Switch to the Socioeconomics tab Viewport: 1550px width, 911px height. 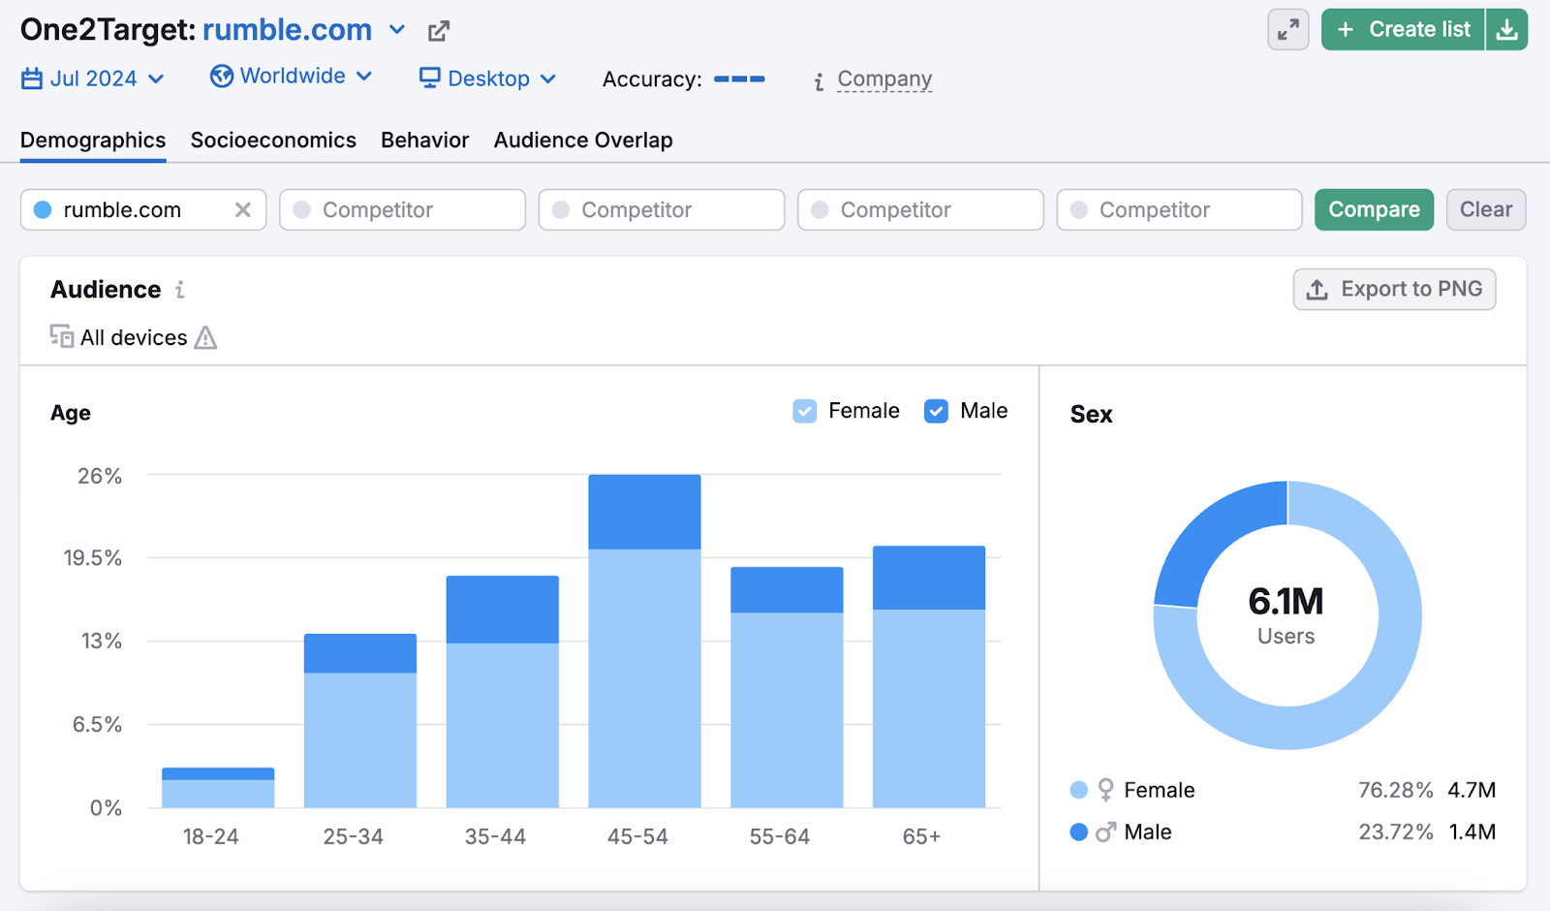(x=273, y=141)
